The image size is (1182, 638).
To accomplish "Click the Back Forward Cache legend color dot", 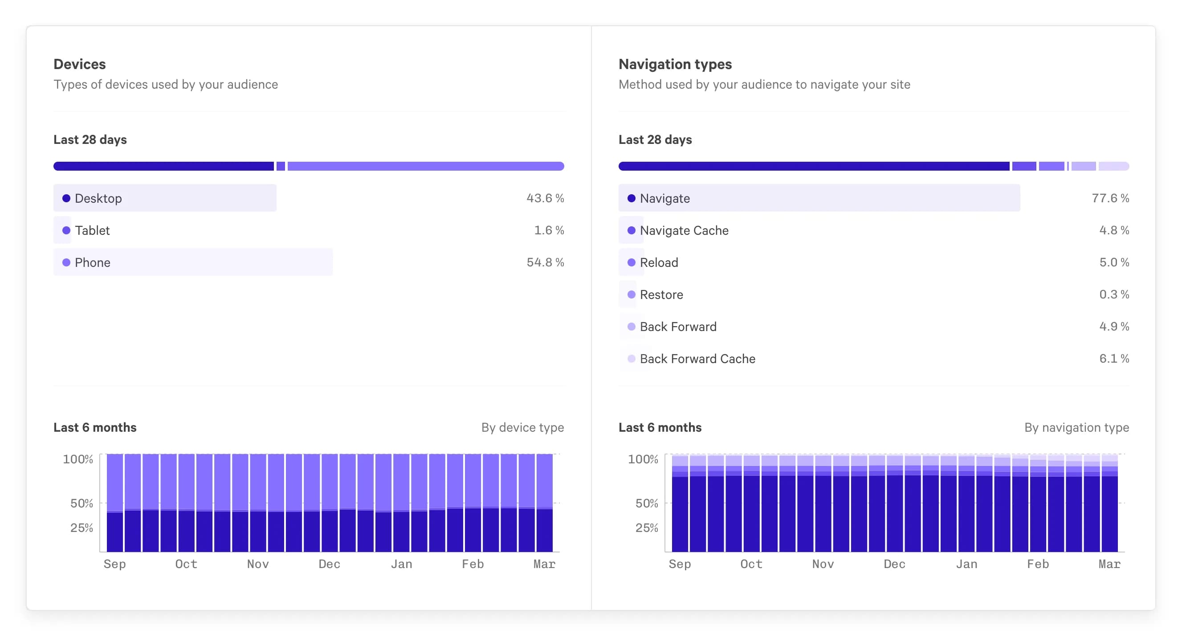I will 632,359.
